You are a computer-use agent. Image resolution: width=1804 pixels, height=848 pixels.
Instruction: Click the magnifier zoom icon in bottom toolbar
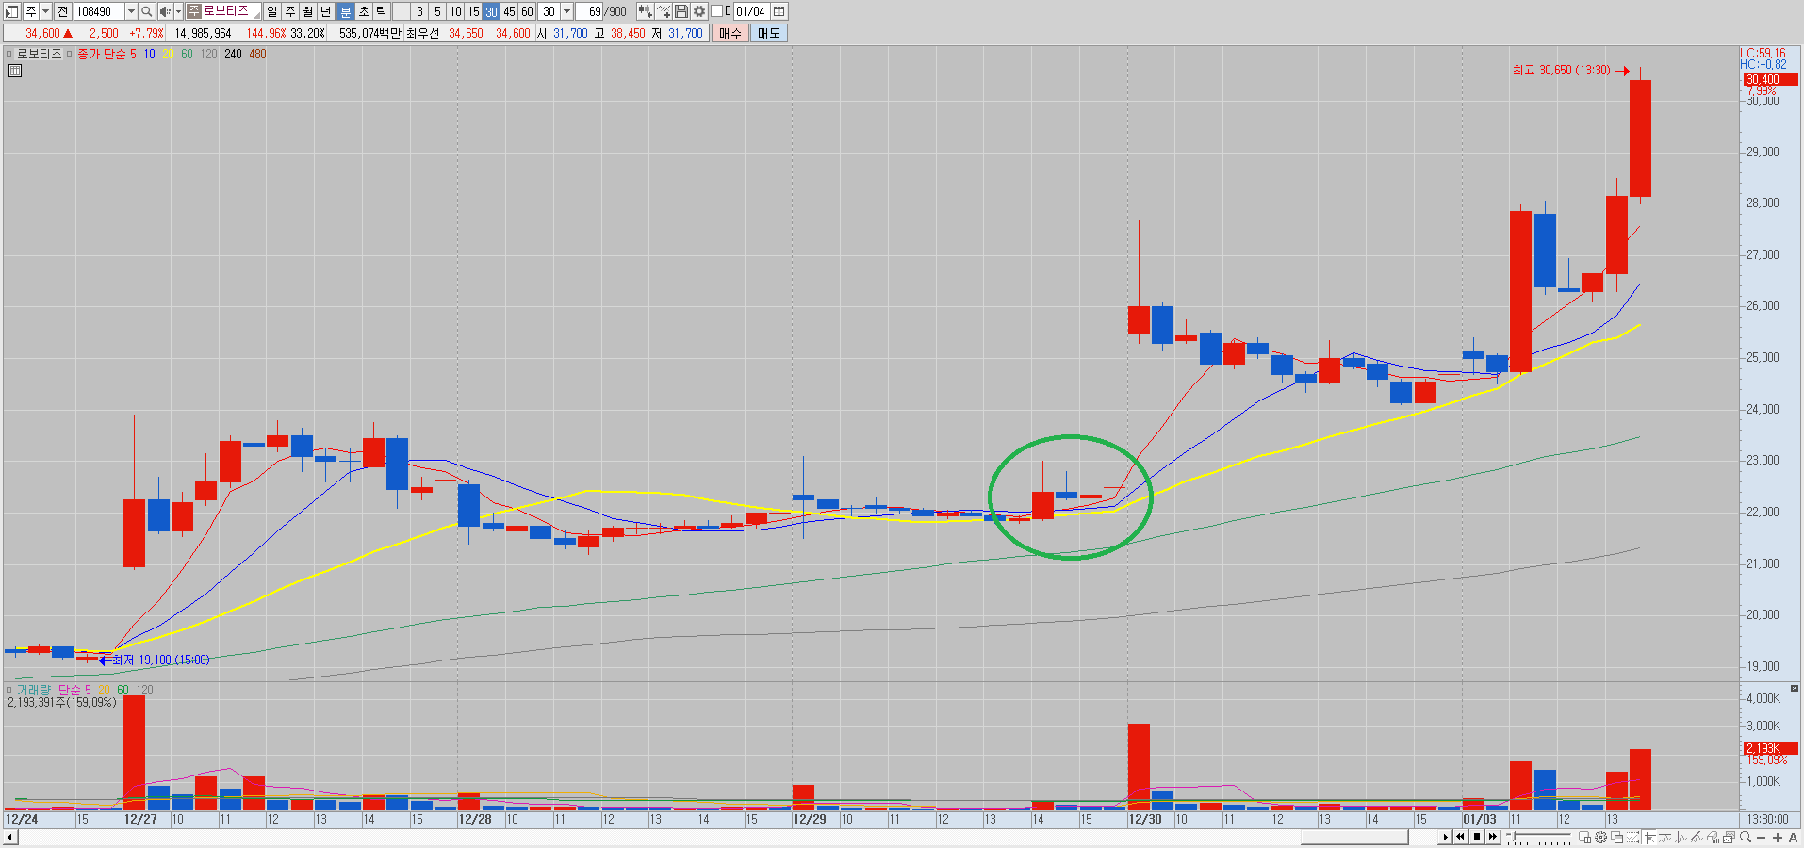[x=1746, y=837]
